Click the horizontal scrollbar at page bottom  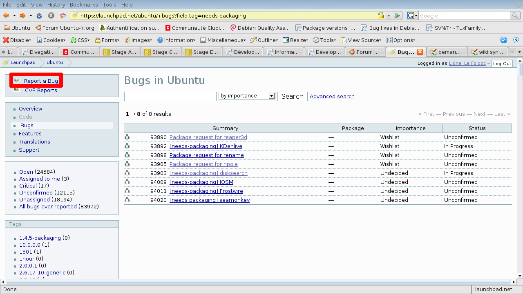click(x=257, y=282)
